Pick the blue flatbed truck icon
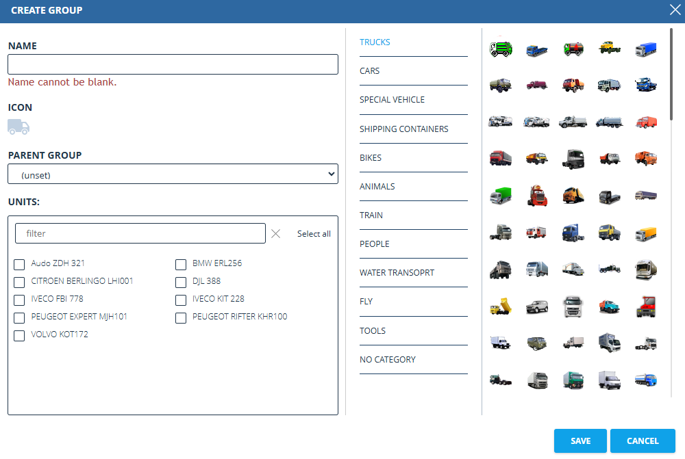 click(537, 49)
